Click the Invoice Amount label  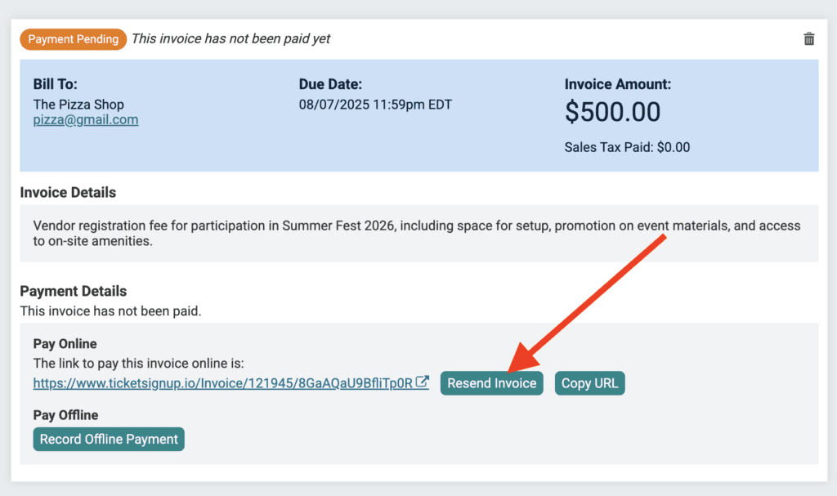tap(618, 84)
